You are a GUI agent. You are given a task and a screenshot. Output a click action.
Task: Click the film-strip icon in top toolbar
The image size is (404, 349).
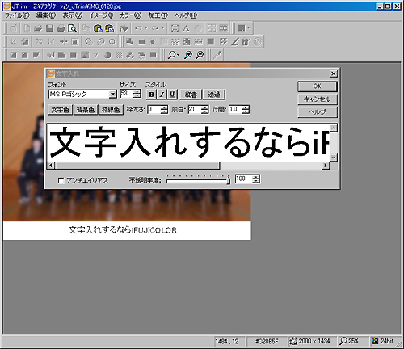point(223,28)
